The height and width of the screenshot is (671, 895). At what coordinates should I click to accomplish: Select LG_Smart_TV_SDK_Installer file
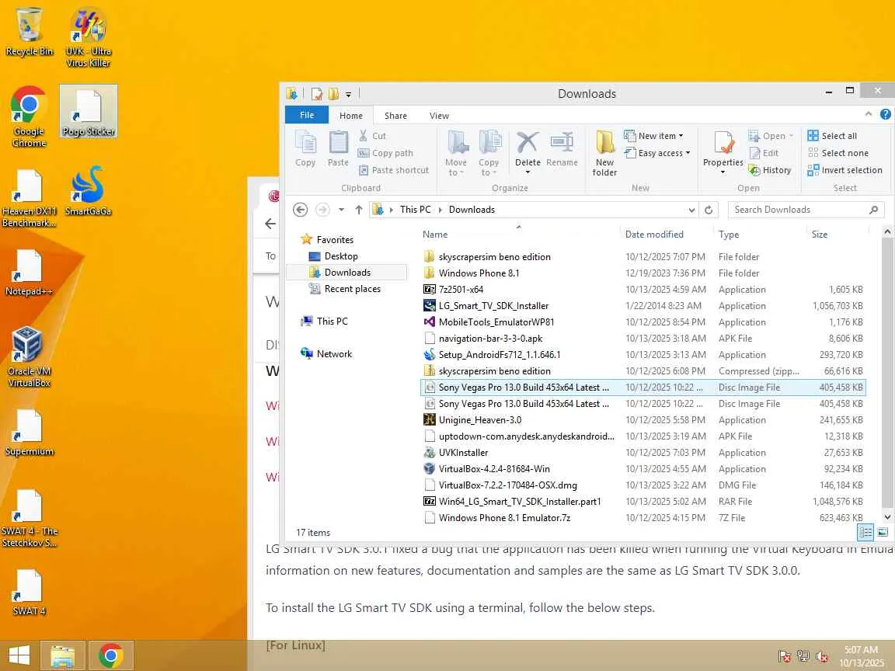(x=643, y=306)
